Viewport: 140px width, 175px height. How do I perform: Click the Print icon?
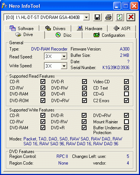(x=108, y=17)
